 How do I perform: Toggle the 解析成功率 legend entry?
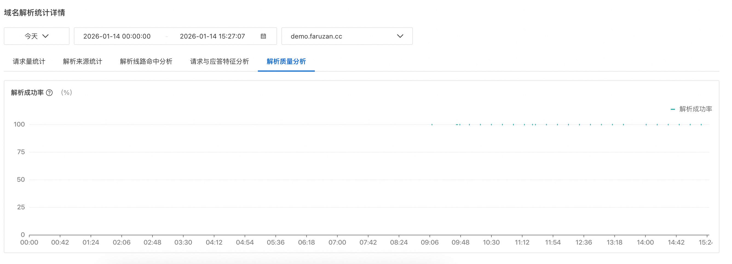point(691,109)
